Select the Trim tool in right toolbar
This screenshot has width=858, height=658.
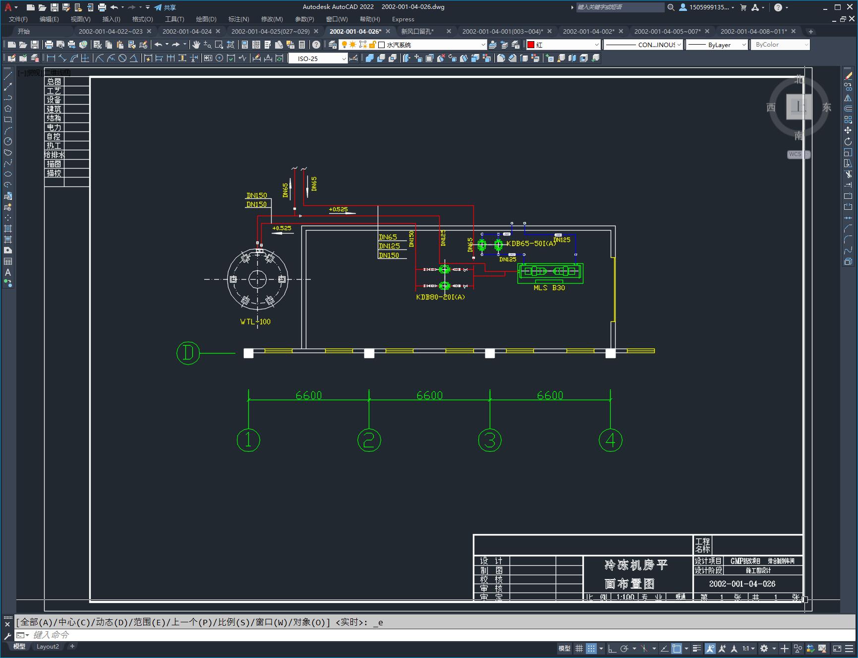[848, 174]
